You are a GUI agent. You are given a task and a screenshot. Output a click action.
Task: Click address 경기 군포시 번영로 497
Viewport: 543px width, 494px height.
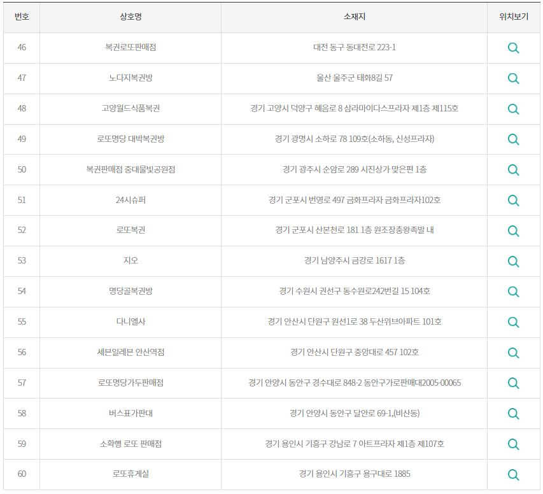tap(355, 200)
